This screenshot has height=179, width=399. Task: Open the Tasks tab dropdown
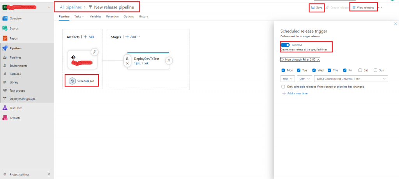79,16
